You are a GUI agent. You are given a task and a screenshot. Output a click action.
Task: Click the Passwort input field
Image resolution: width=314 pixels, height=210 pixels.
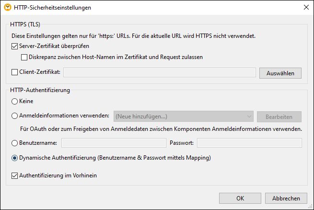249,143
